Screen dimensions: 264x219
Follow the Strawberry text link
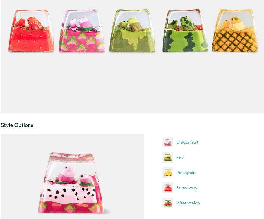(x=187, y=188)
